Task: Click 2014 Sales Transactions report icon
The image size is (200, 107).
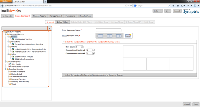Action: tap(13, 59)
